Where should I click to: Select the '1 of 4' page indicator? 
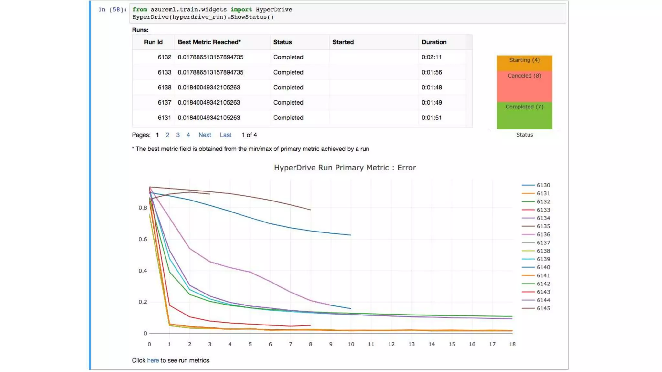(249, 135)
